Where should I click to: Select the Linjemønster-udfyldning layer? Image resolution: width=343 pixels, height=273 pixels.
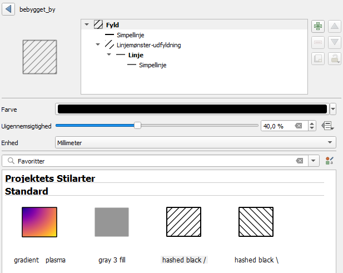(x=149, y=45)
